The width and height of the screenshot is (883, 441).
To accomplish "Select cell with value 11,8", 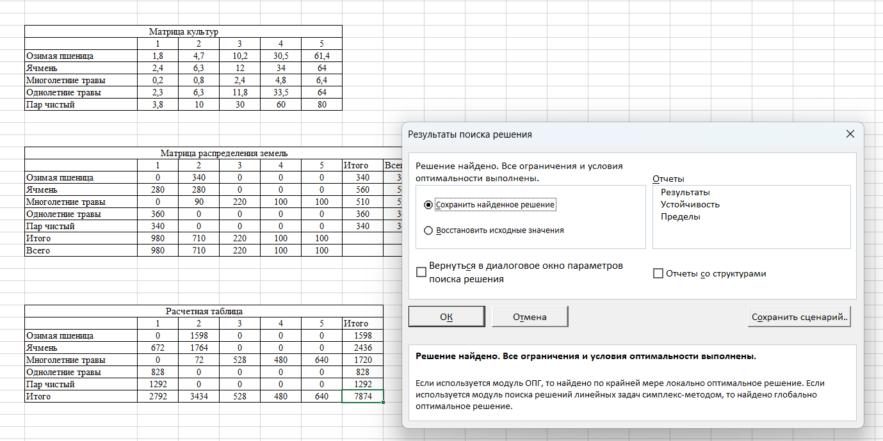I will coord(239,92).
